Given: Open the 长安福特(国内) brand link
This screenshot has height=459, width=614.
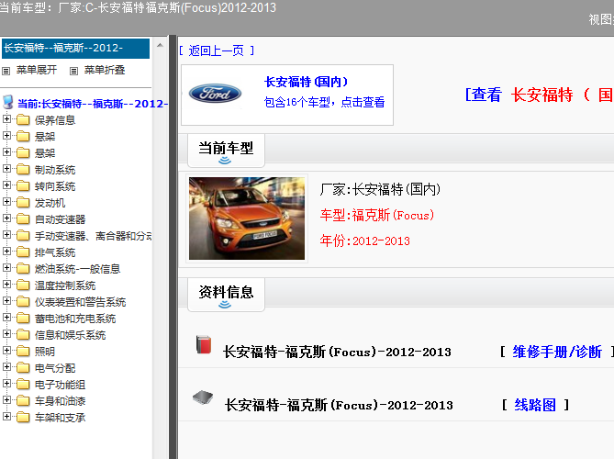Looking at the screenshot, I should click(307, 82).
